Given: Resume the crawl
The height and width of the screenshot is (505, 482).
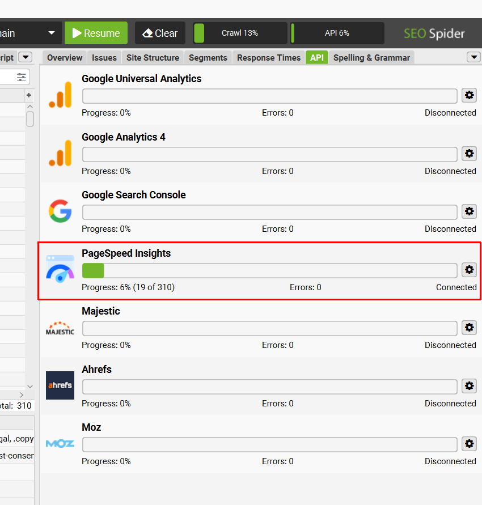Looking at the screenshot, I should coord(96,33).
